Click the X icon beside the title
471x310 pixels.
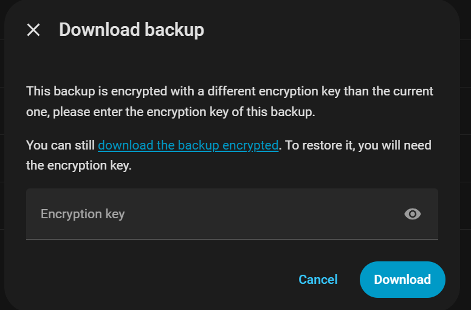point(33,30)
